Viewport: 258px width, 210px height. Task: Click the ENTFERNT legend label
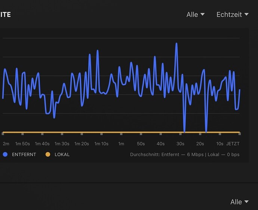[x=24, y=155]
